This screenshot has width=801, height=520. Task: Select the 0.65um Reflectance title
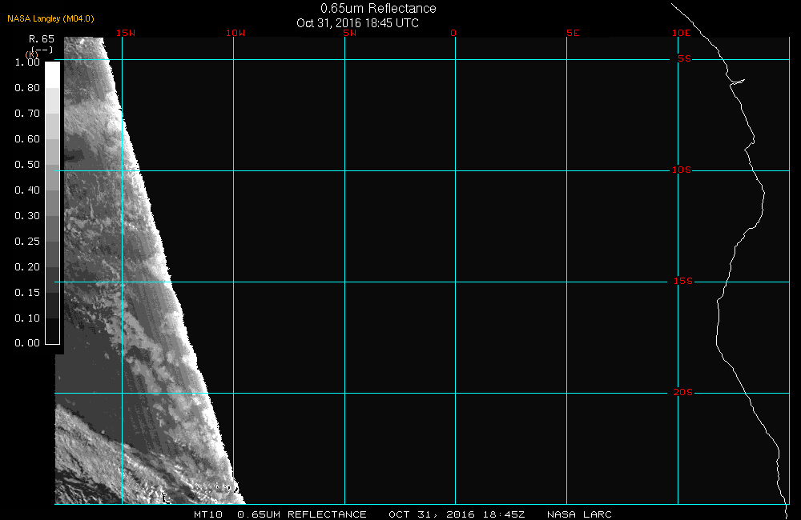click(378, 9)
